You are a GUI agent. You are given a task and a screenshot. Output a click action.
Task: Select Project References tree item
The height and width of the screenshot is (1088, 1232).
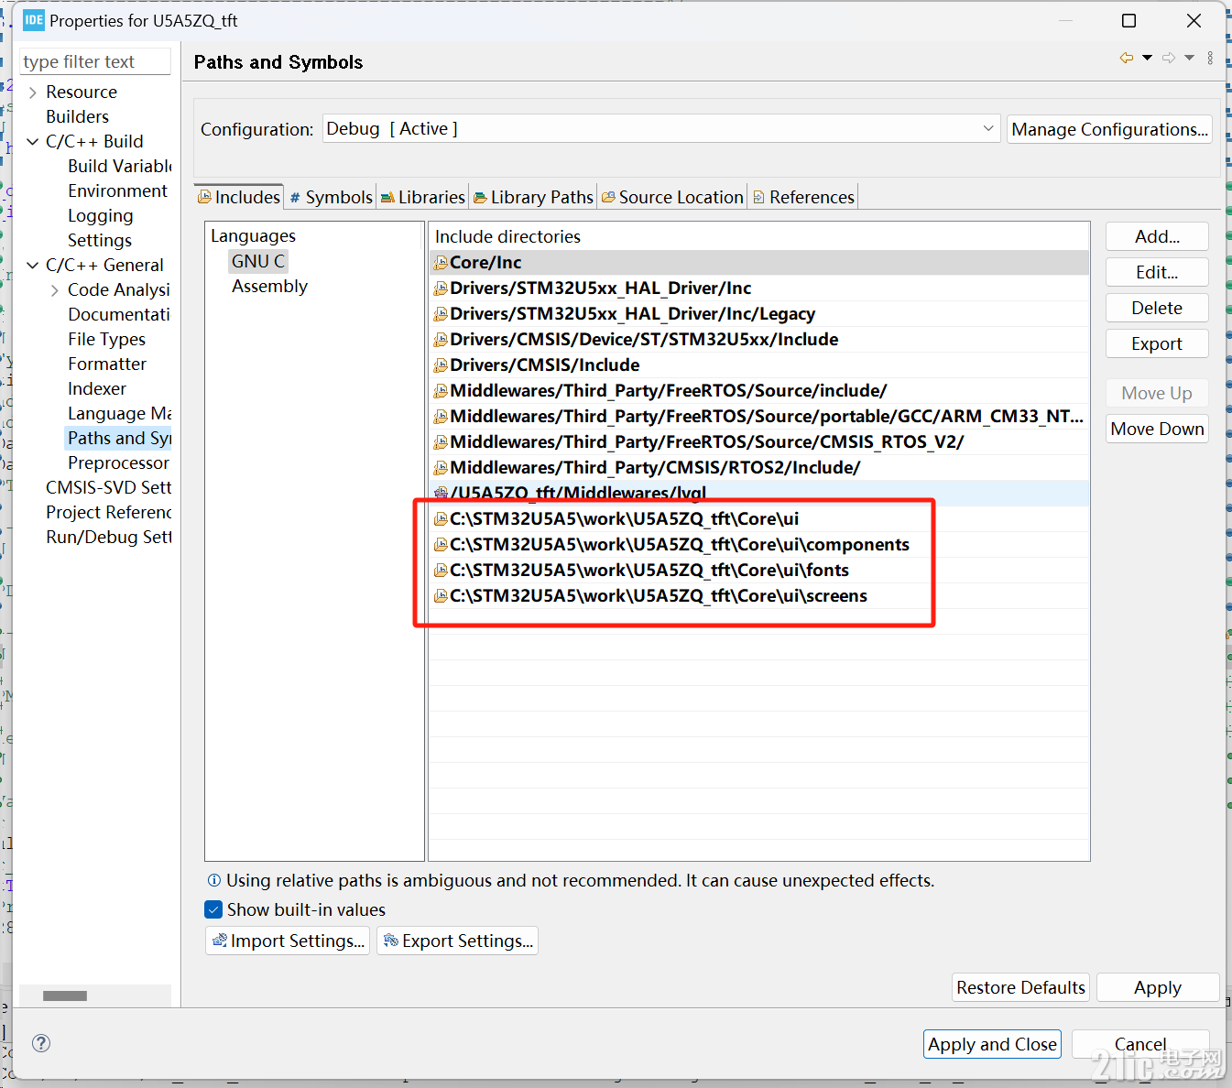(108, 513)
